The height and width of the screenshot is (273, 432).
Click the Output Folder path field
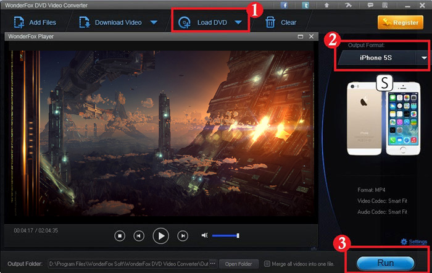[x=128, y=264]
